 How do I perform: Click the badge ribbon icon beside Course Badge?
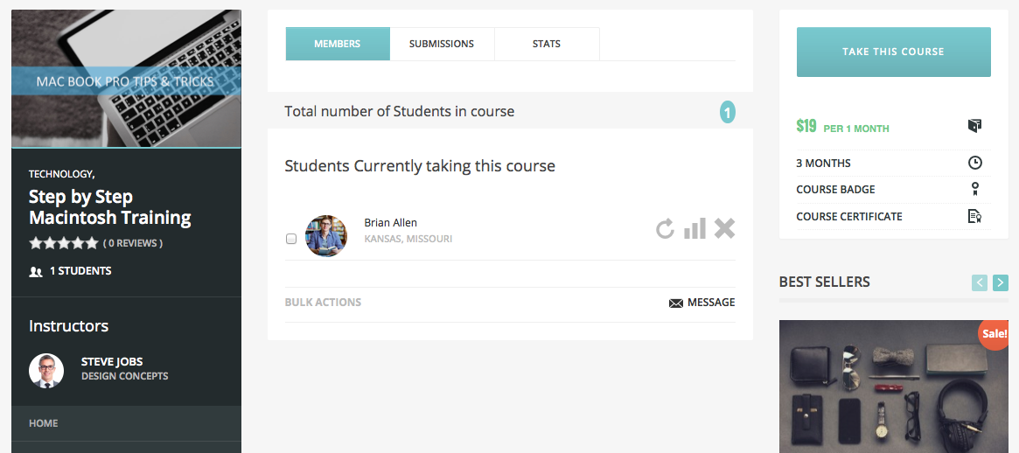click(974, 189)
